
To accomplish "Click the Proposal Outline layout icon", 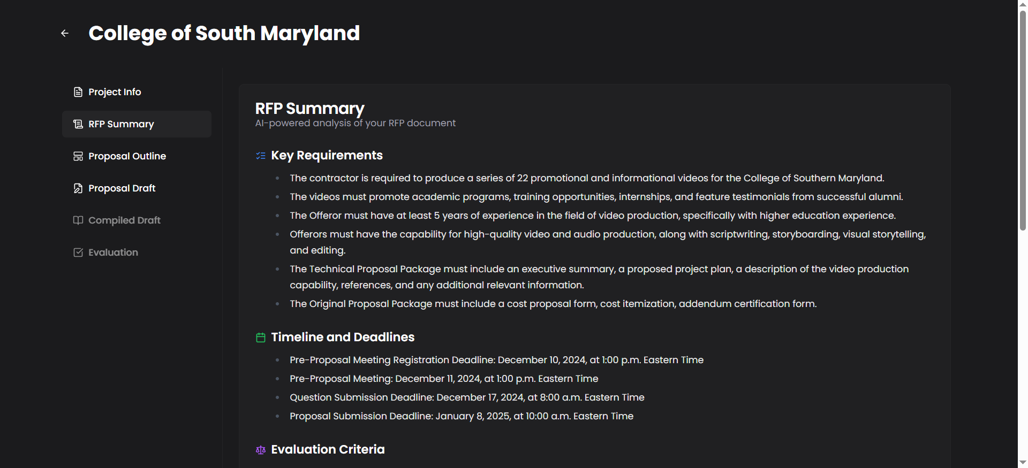I will [x=78, y=156].
